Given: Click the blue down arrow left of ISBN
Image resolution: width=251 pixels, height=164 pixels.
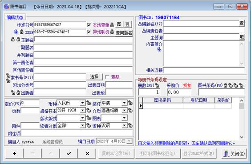Looking at the screenshot, I should tap(16, 32).
